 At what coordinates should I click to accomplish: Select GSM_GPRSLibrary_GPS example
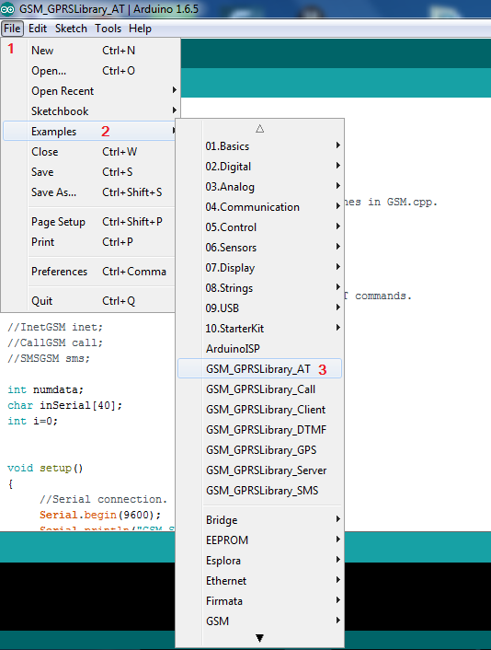pyautogui.click(x=259, y=450)
